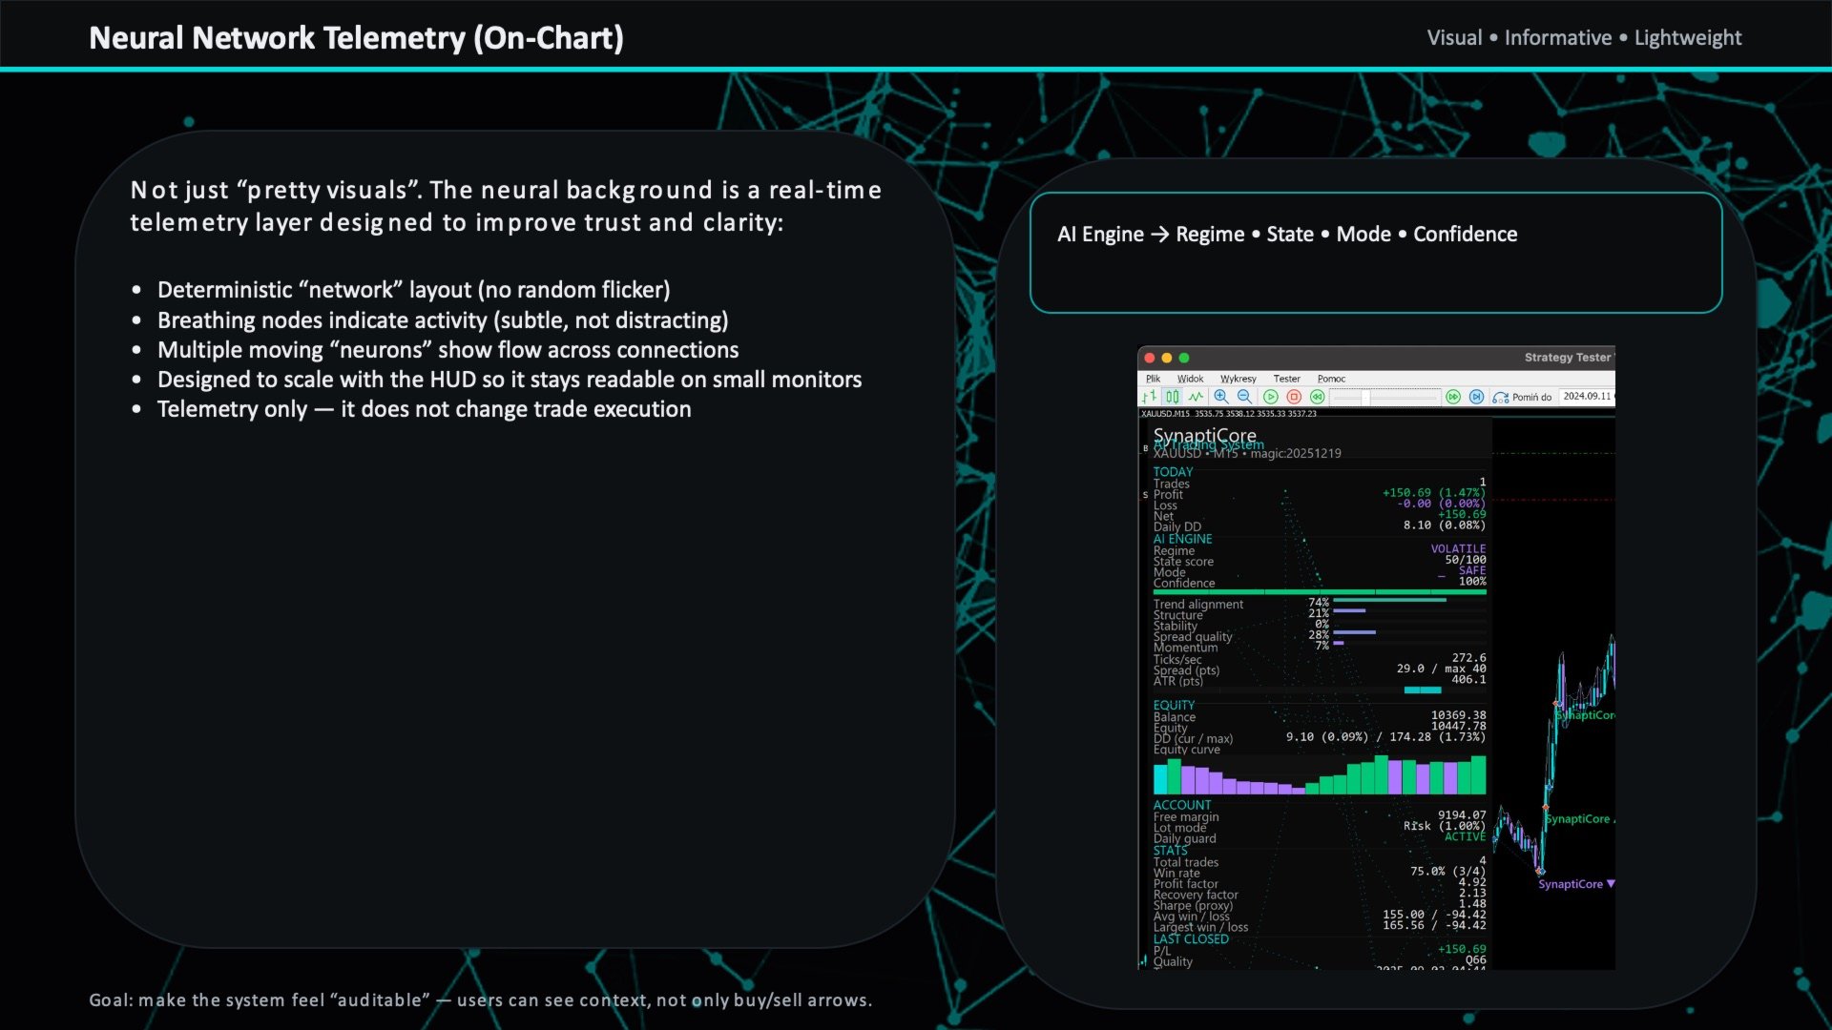Select the candlestick chart icon
Image resolution: width=1832 pixels, height=1030 pixels.
point(1173,397)
